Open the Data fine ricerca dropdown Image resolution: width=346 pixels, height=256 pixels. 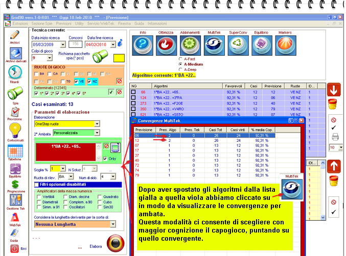click(113, 45)
